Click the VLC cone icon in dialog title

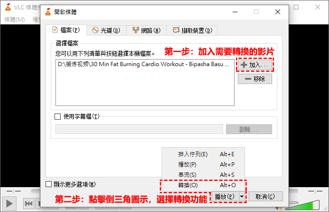coord(48,12)
